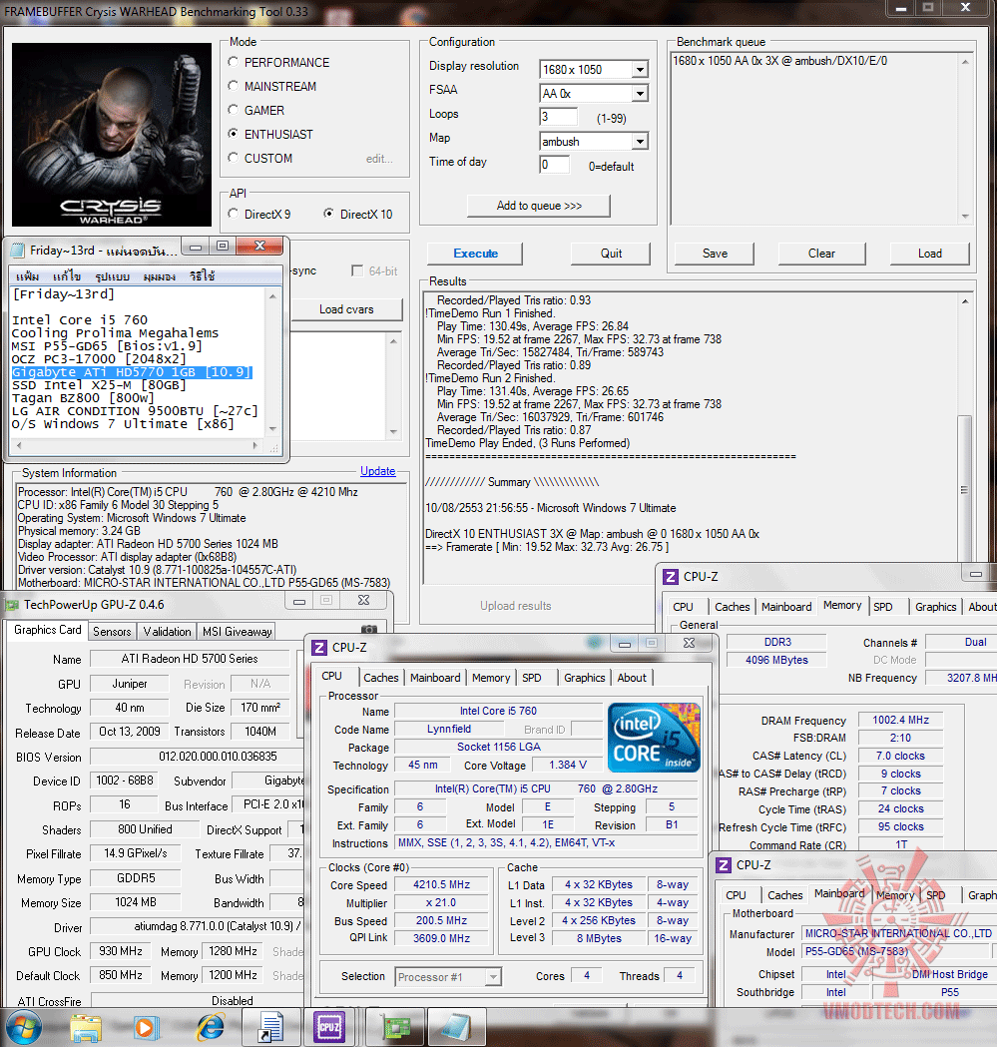Switch to the Mainboard tab in front CPU-Z
997x1047 pixels.
click(435, 678)
